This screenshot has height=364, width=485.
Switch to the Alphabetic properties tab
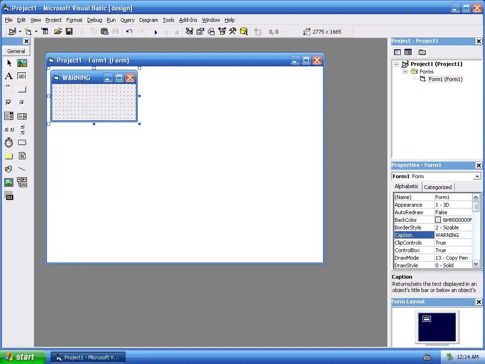406,186
